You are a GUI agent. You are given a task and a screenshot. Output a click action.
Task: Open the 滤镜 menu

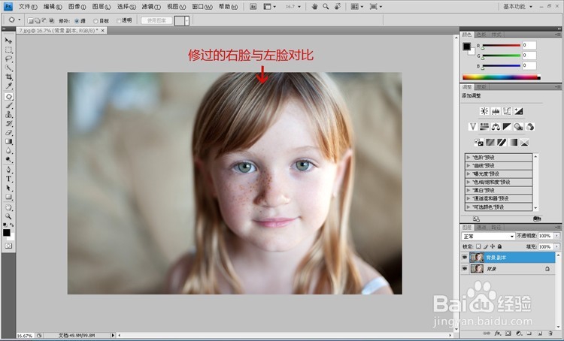click(x=151, y=7)
